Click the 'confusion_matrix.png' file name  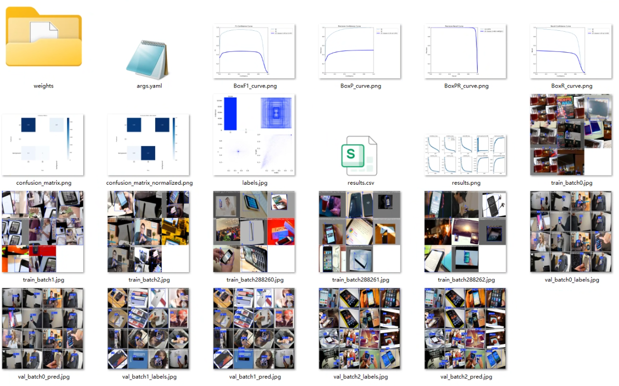(44, 183)
